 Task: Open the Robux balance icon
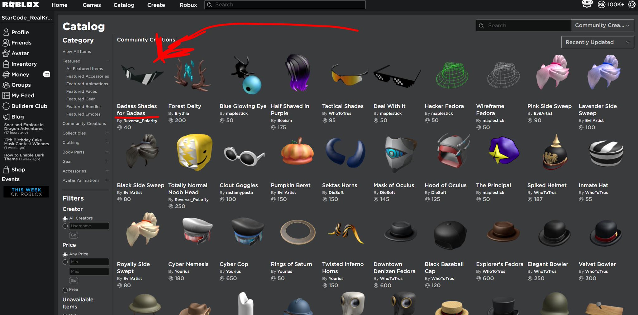click(x=602, y=5)
